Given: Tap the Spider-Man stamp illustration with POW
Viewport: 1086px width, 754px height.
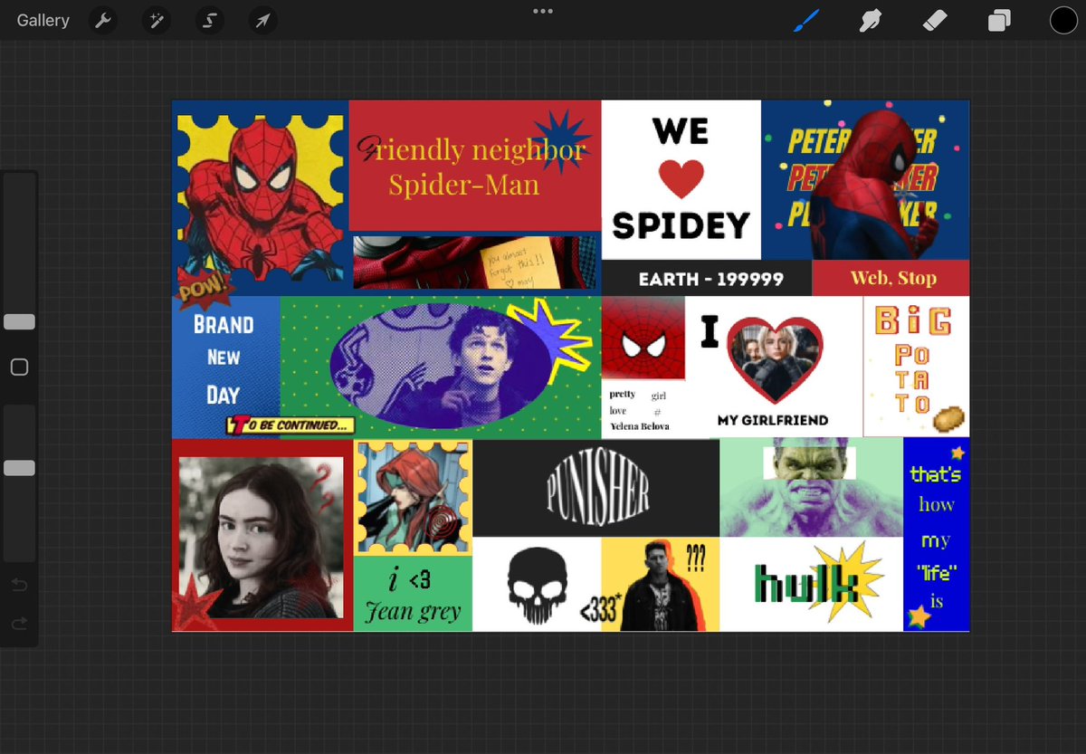Looking at the screenshot, I should coord(259,199).
